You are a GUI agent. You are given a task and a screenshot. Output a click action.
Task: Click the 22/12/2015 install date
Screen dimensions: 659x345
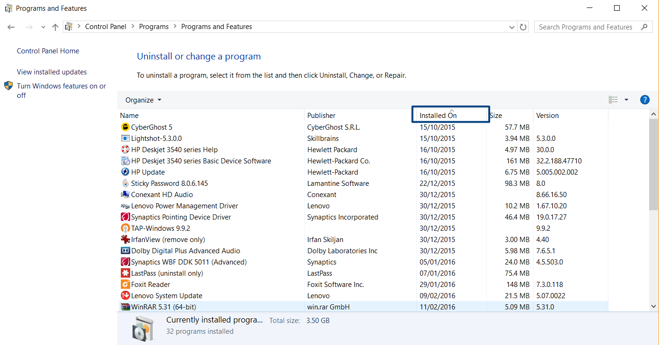click(x=437, y=184)
